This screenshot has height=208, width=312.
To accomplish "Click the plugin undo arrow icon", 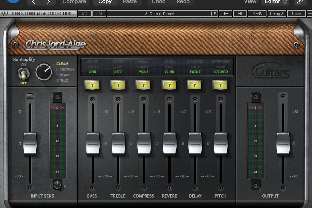I will click(84, 14).
